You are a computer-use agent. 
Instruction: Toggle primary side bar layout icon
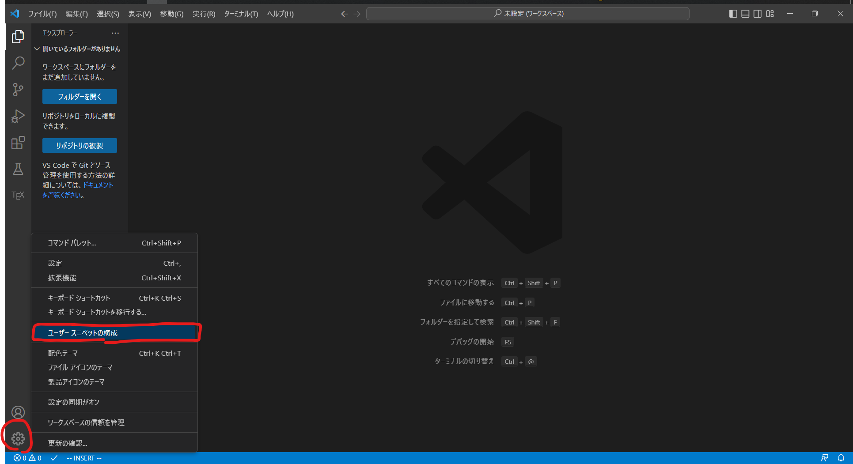pyautogui.click(x=733, y=14)
